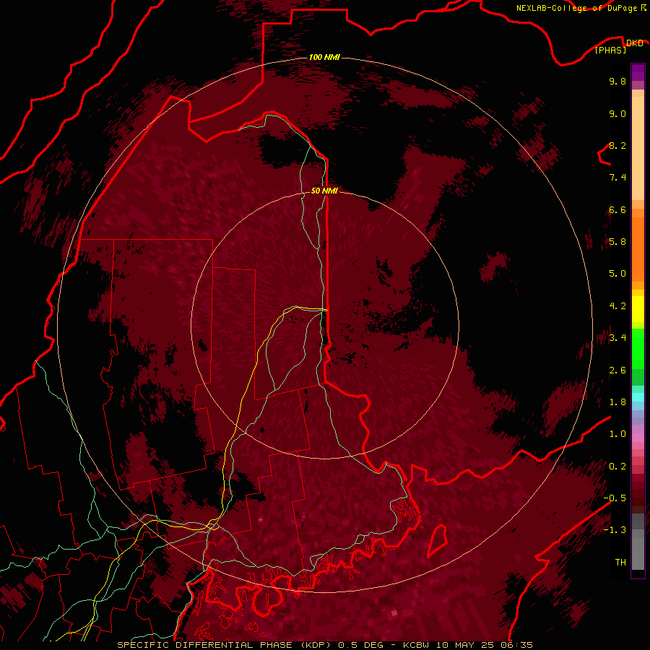This screenshot has width=650, height=650.
Task: Click the 9.8 value on the color scale
Action: click(617, 81)
